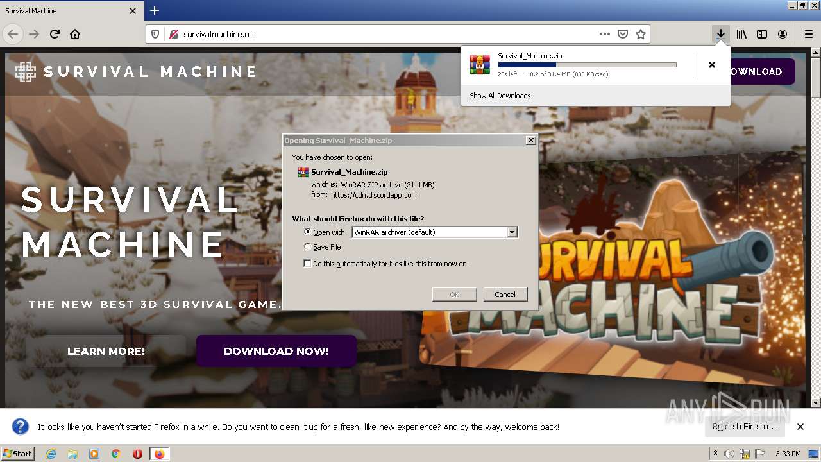821x462 pixels.
Task: Expand the WinRAR archiver application dropdown
Action: [512, 232]
